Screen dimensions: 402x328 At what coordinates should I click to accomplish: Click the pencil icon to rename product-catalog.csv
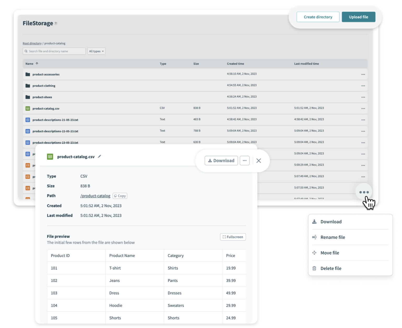99,156
